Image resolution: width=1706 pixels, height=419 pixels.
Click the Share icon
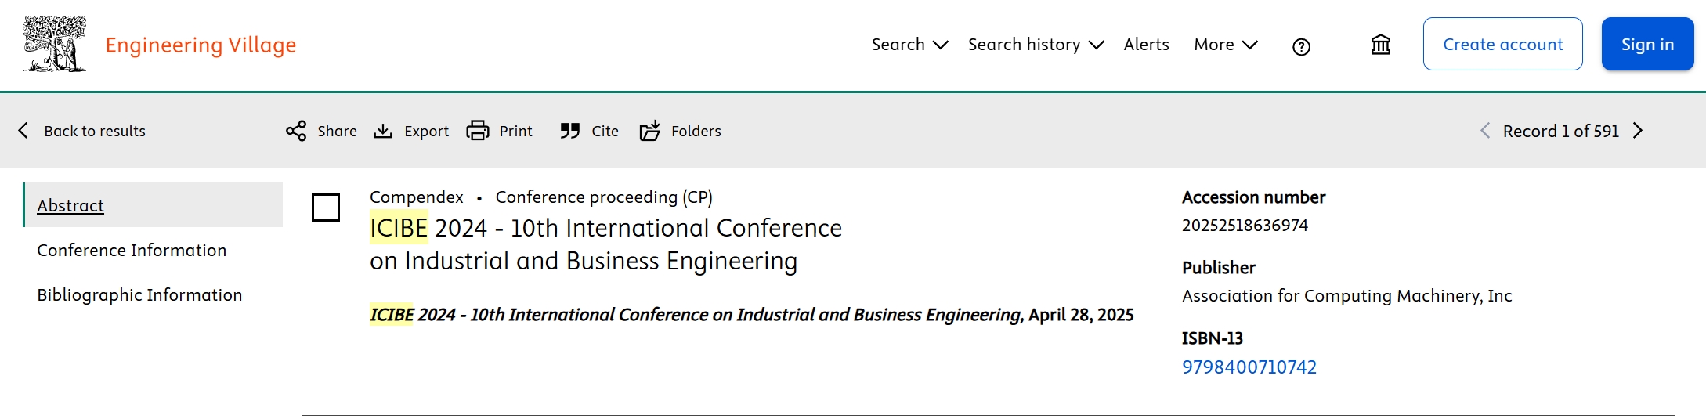pyautogui.click(x=296, y=131)
